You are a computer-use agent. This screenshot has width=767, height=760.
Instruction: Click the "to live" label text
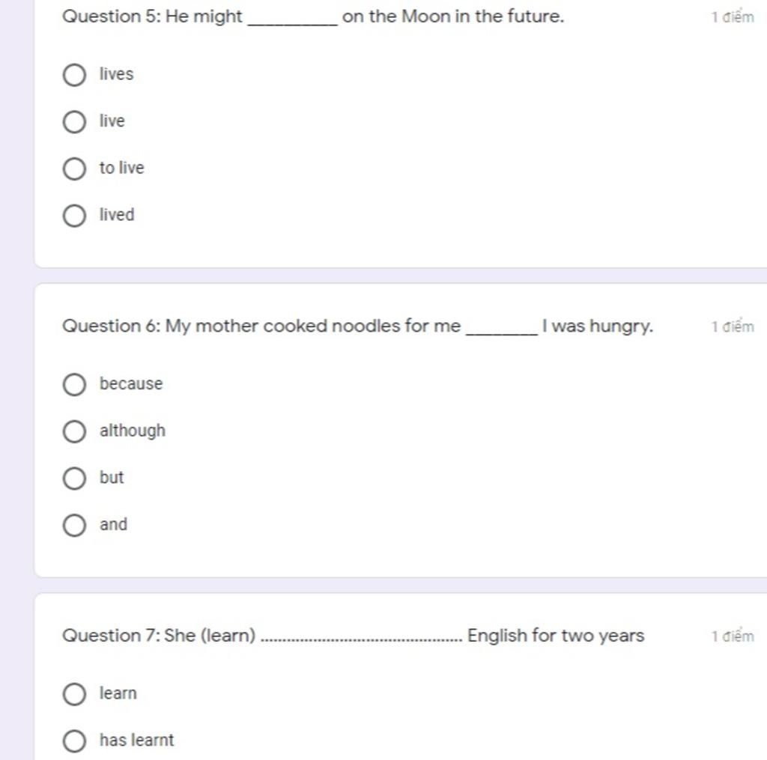(122, 168)
